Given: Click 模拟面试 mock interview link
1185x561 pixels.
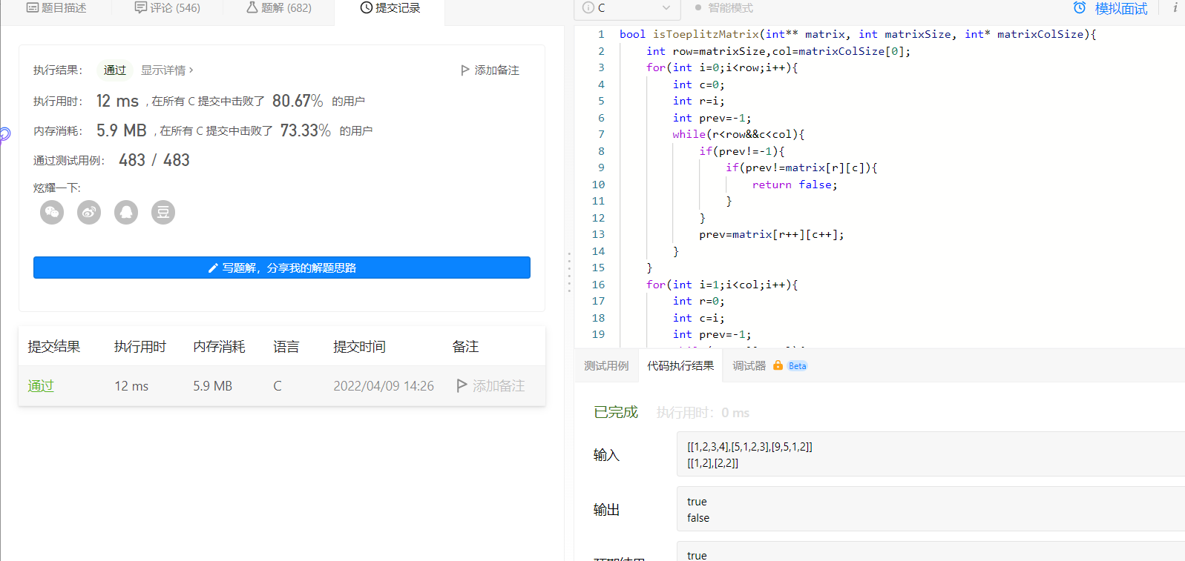Looking at the screenshot, I should pos(1120,8).
